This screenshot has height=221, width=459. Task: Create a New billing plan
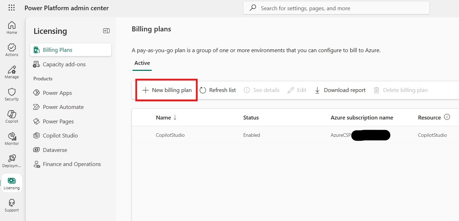coord(167,90)
